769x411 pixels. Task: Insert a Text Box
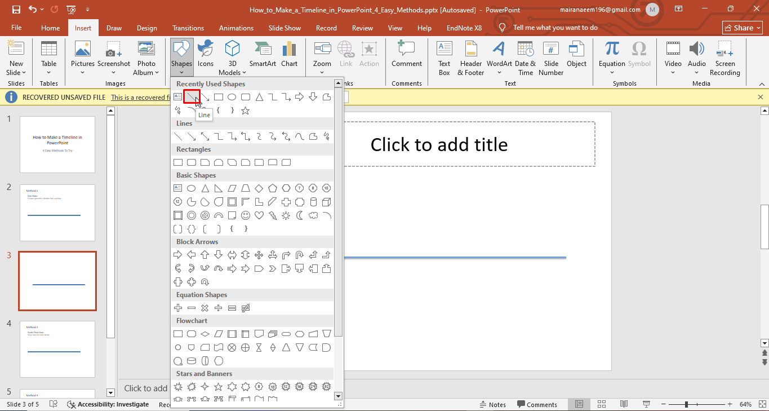pyautogui.click(x=444, y=58)
